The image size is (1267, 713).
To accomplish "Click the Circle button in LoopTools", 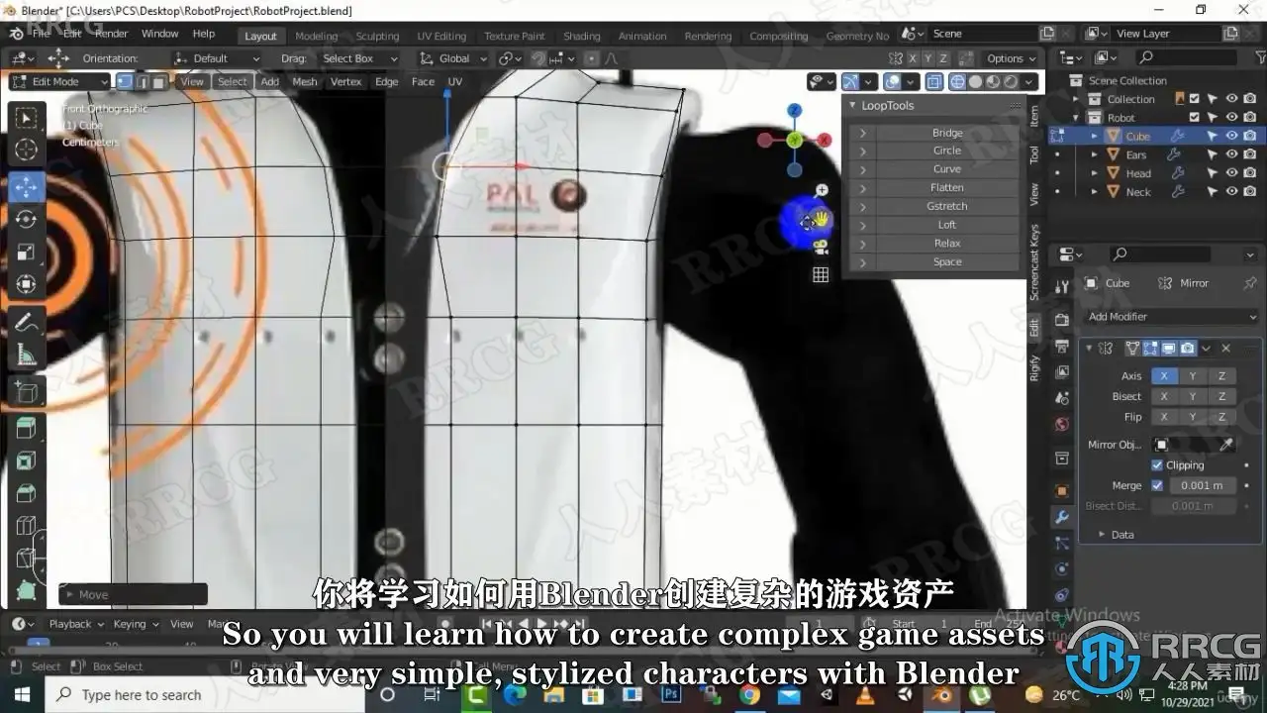I will [946, 151].
